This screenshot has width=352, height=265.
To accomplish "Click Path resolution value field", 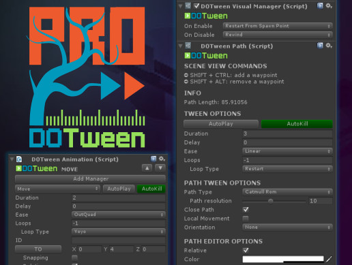I will pos(320,201).
